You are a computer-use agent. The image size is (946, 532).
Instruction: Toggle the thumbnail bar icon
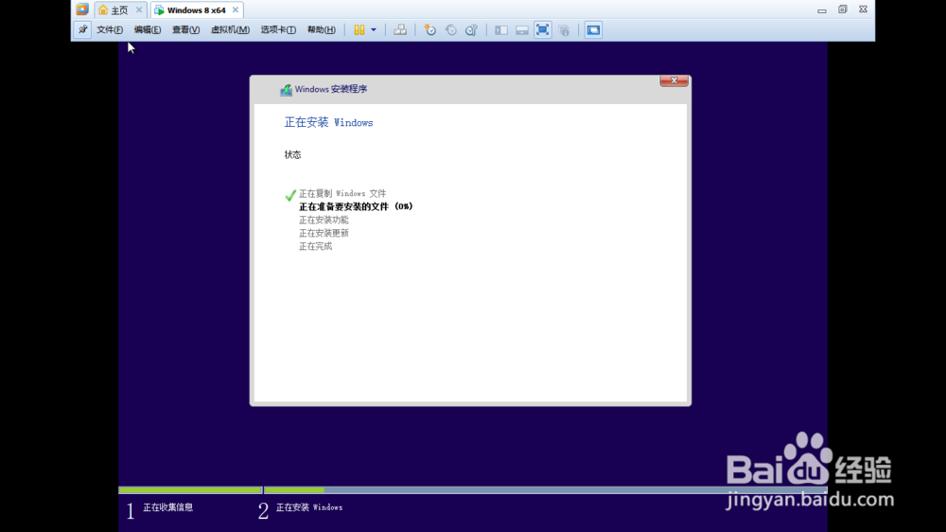(x=522, y=29)
